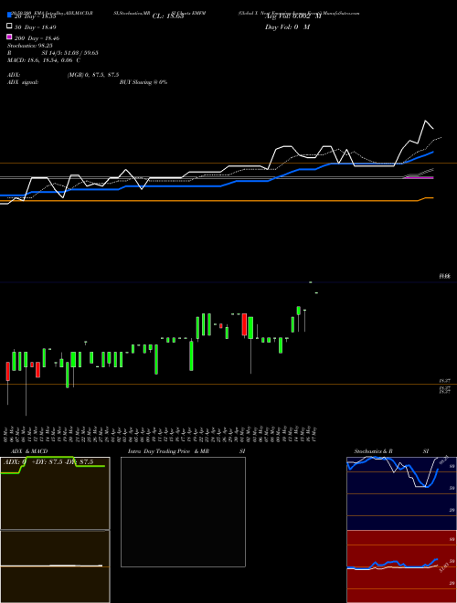Open the MunafaSutra.com link in header

(341, 13)
